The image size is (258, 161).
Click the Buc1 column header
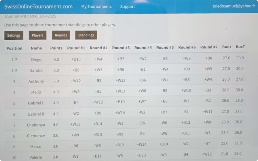[x=227, y=47]
